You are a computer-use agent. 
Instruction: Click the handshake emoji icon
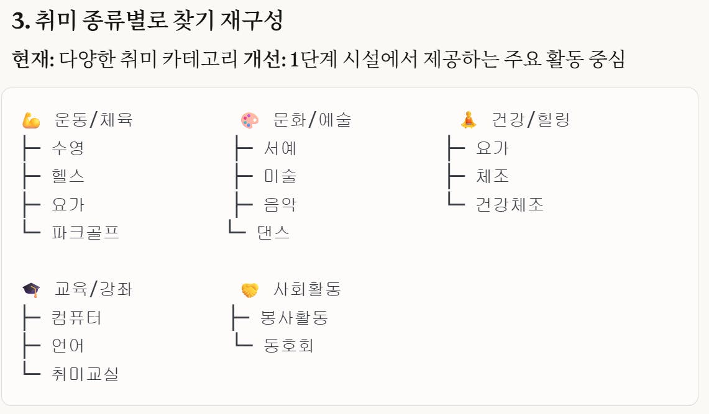[x=249, y=289]
